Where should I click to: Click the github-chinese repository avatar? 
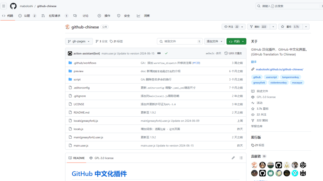point(67,27)
